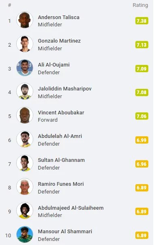Select Mansour Al Shammari's avatar
Viewport: 154px width, 245px height.
point(25,234)
